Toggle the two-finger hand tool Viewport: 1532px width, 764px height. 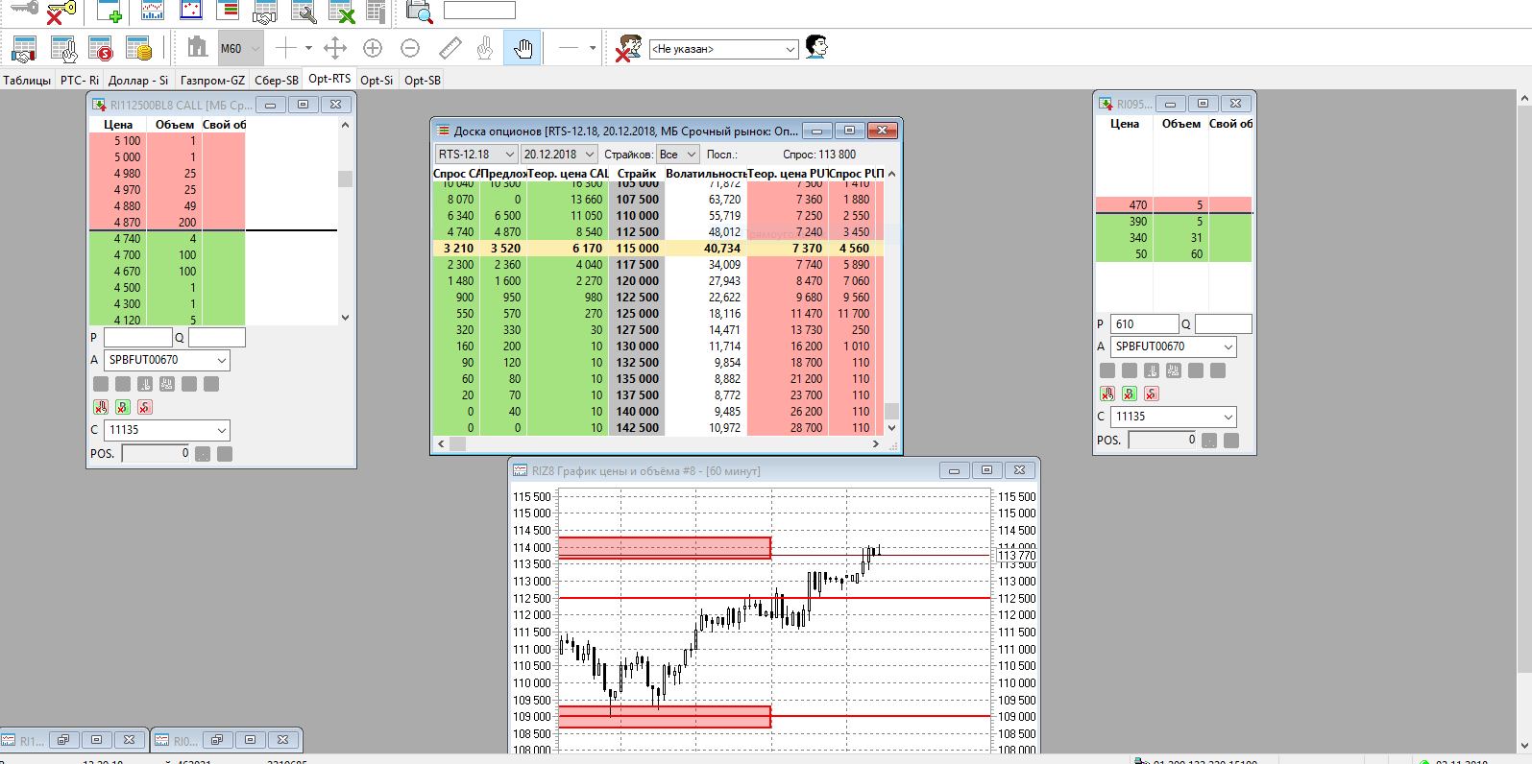pyautogui.click(x=486, y=48)
